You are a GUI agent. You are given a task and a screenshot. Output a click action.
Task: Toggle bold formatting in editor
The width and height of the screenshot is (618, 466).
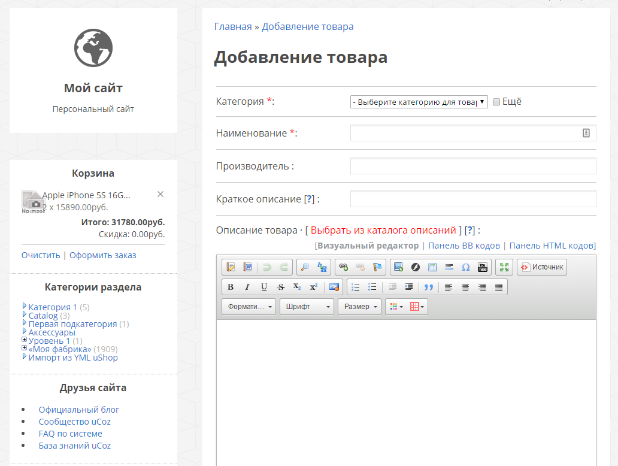231,287
